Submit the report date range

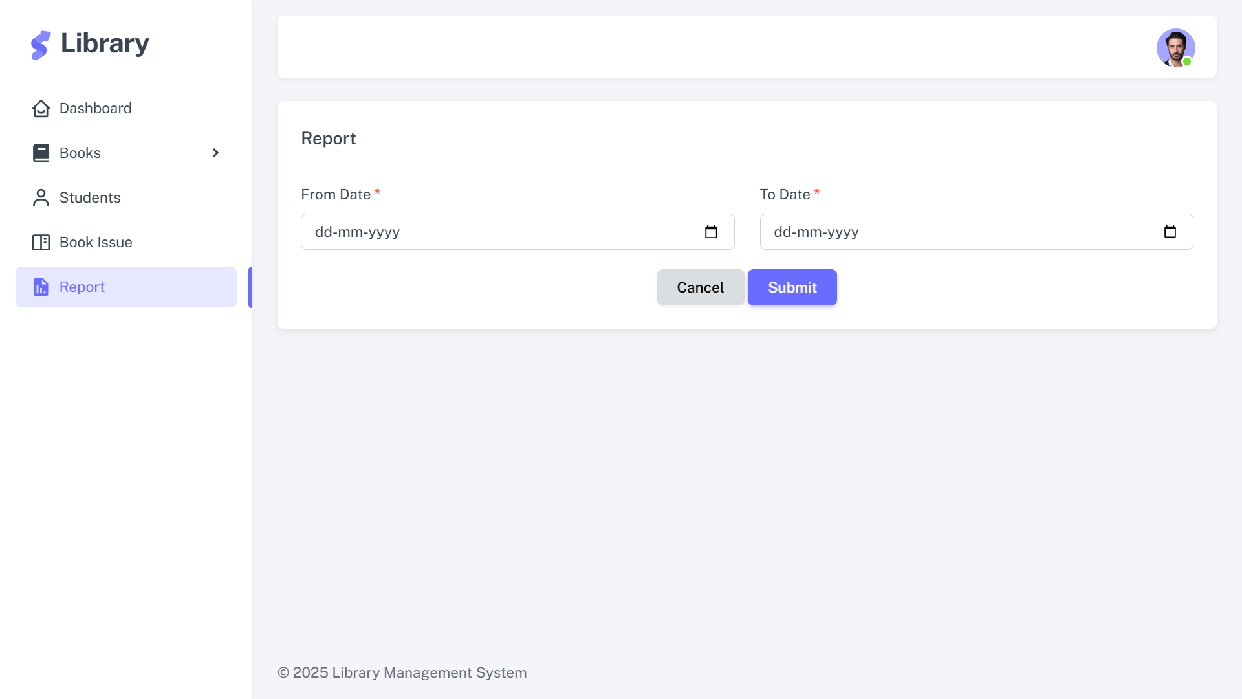point(792,287)
